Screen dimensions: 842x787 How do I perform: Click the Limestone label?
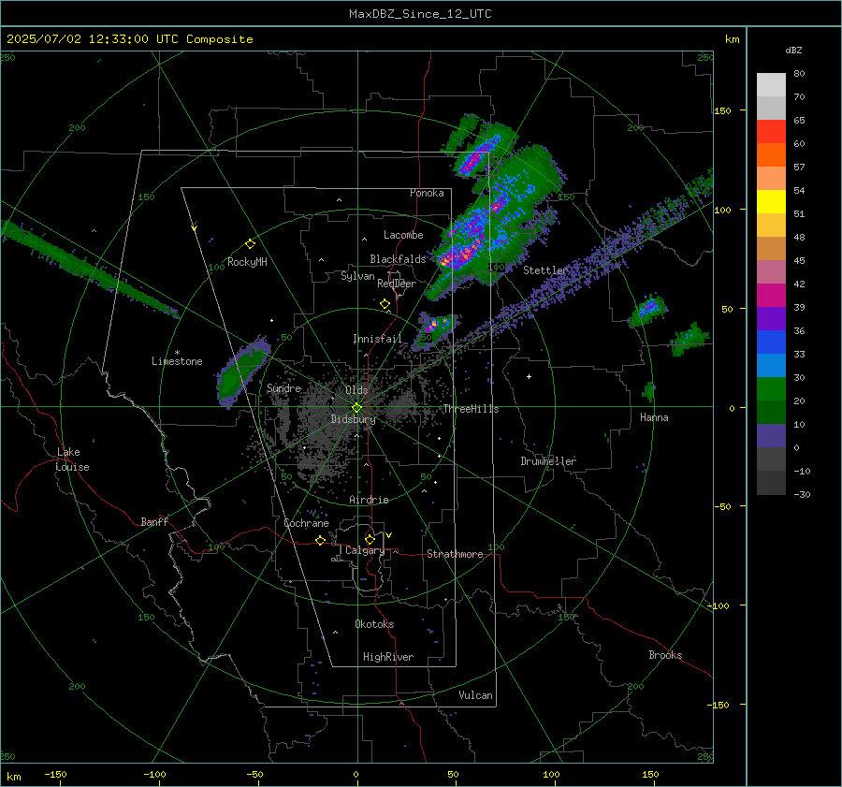[177, 361]
